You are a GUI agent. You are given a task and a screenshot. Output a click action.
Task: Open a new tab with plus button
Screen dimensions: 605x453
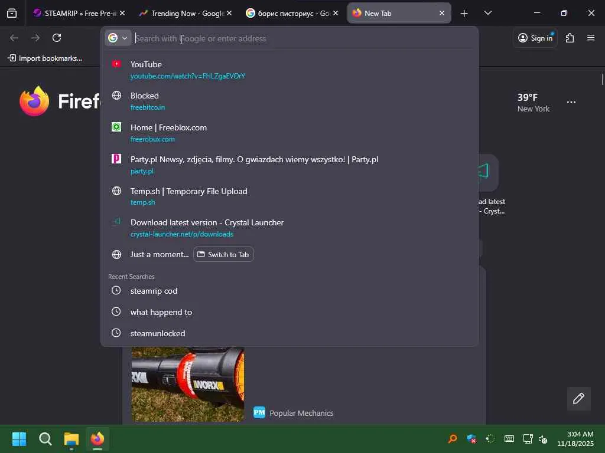point(464,14)
